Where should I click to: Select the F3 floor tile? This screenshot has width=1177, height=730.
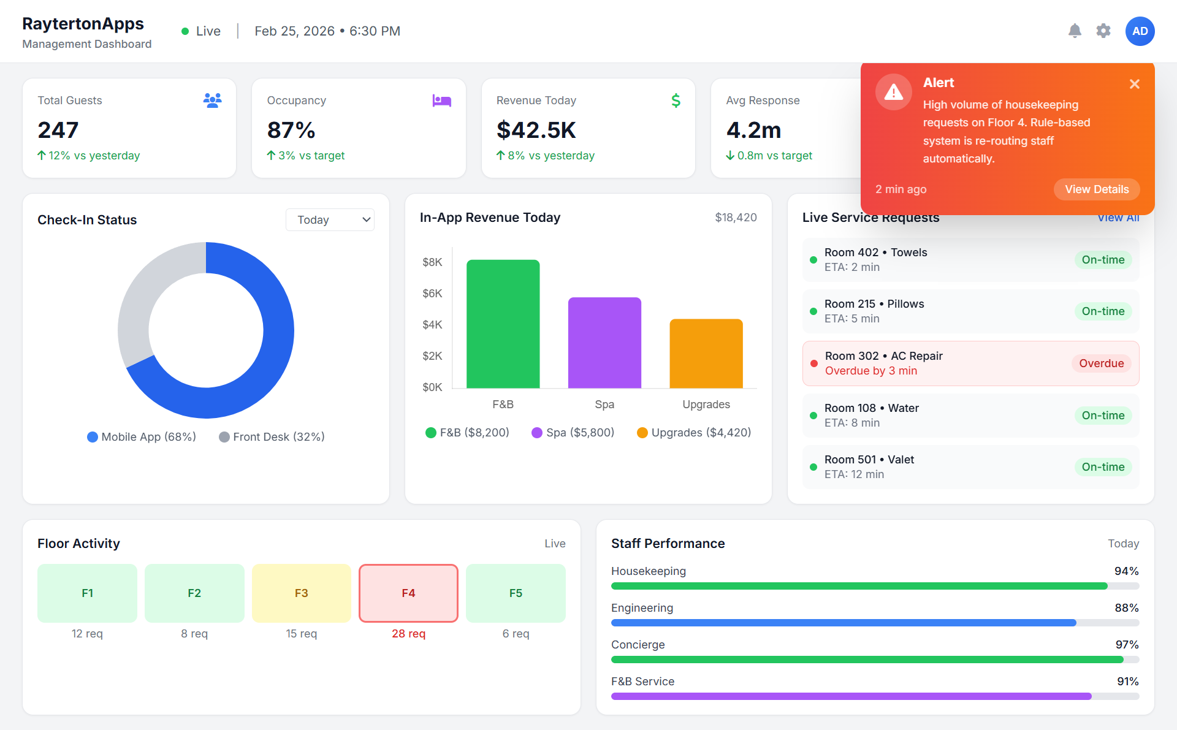click(x=301, y=593)
